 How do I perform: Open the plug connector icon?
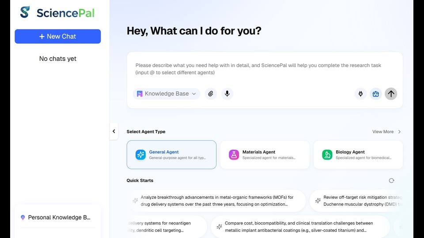pos(360,93)
